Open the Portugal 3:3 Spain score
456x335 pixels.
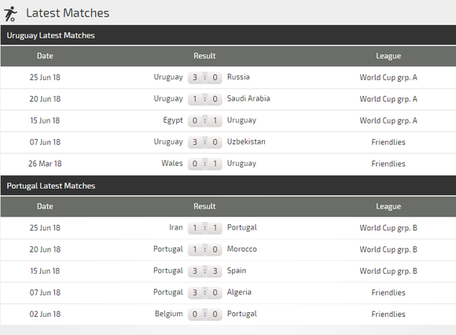pyautogui.click(x=205, y=271)
